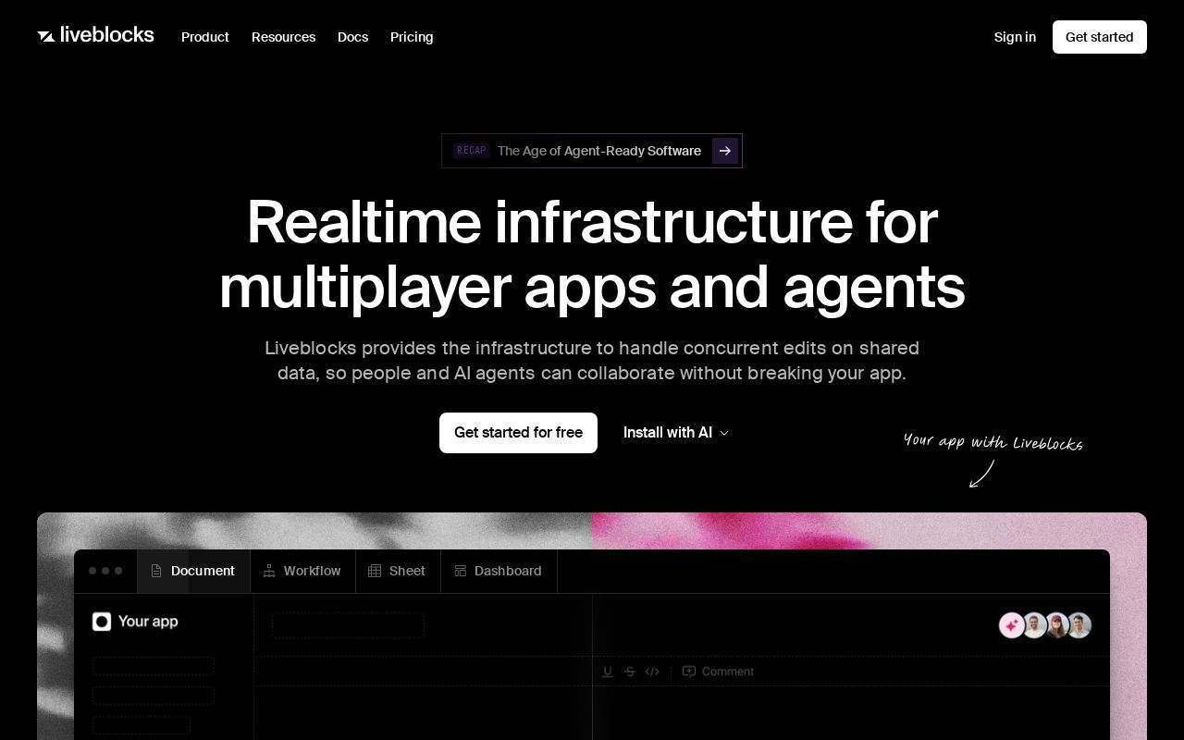
Task: Click the inline code formatting icon
Action: point(652,672)
